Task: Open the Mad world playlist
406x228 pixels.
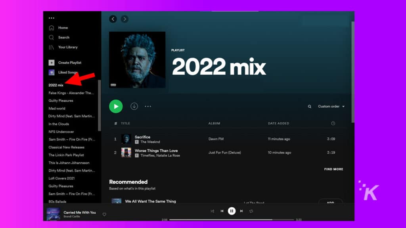Action: click(x=57, y=108)
